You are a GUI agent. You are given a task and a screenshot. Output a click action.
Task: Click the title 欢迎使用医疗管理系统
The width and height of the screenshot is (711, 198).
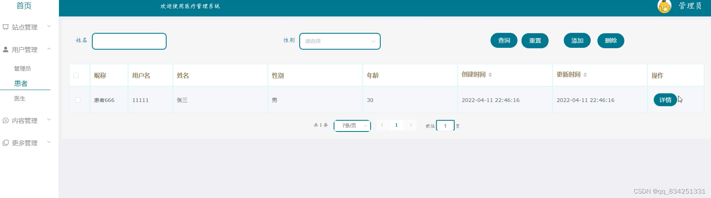(190, 6)
